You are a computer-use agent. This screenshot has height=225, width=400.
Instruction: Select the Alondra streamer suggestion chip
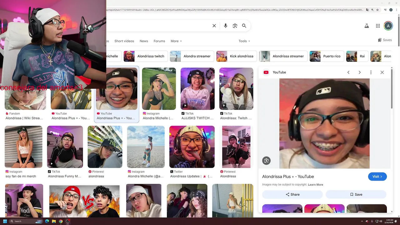click(192, 56)
